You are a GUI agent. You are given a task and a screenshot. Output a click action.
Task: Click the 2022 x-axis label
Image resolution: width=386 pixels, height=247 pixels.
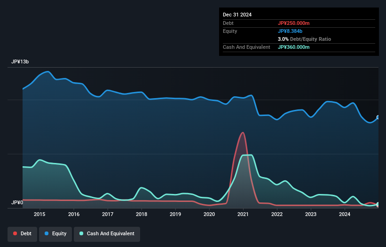point(277,214)
